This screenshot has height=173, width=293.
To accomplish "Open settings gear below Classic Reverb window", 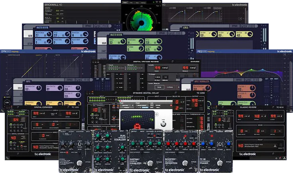I will (x=276, y=158).
